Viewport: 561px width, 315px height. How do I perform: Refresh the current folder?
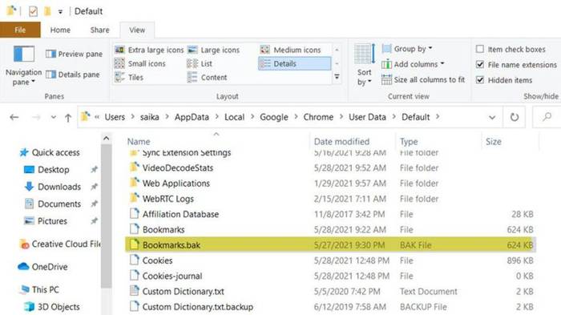pos(515,117)
